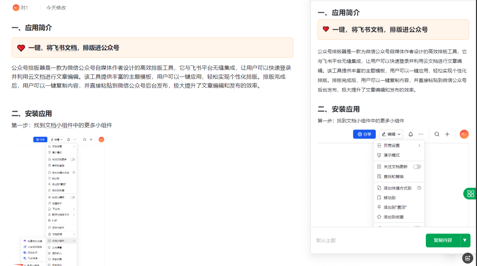This screenshot has width=477, height=266.
Task: Click three-dots icon in left document image
Action: click(x=75, y=140)
